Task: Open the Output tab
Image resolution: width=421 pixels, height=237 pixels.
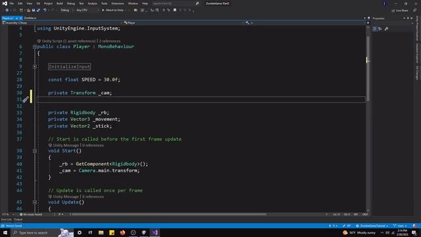Action: (x=18, y=219)
